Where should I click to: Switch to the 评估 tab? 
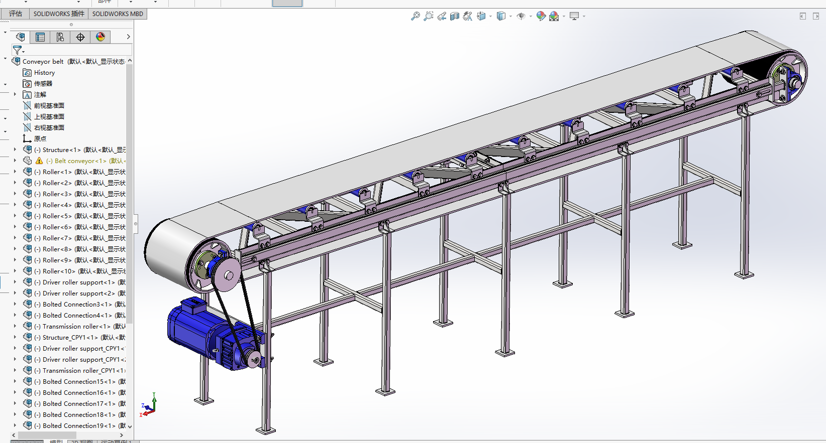pyautogui.click(x=16, y=14)
